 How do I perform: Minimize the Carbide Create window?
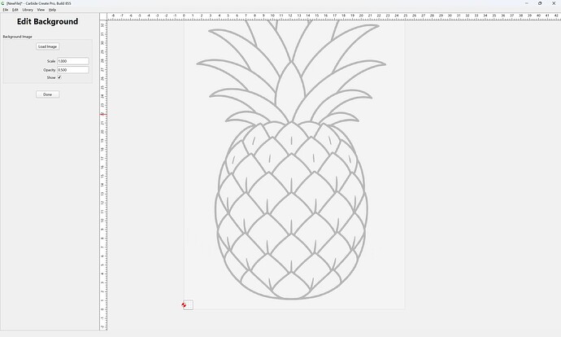pos(527,3)
